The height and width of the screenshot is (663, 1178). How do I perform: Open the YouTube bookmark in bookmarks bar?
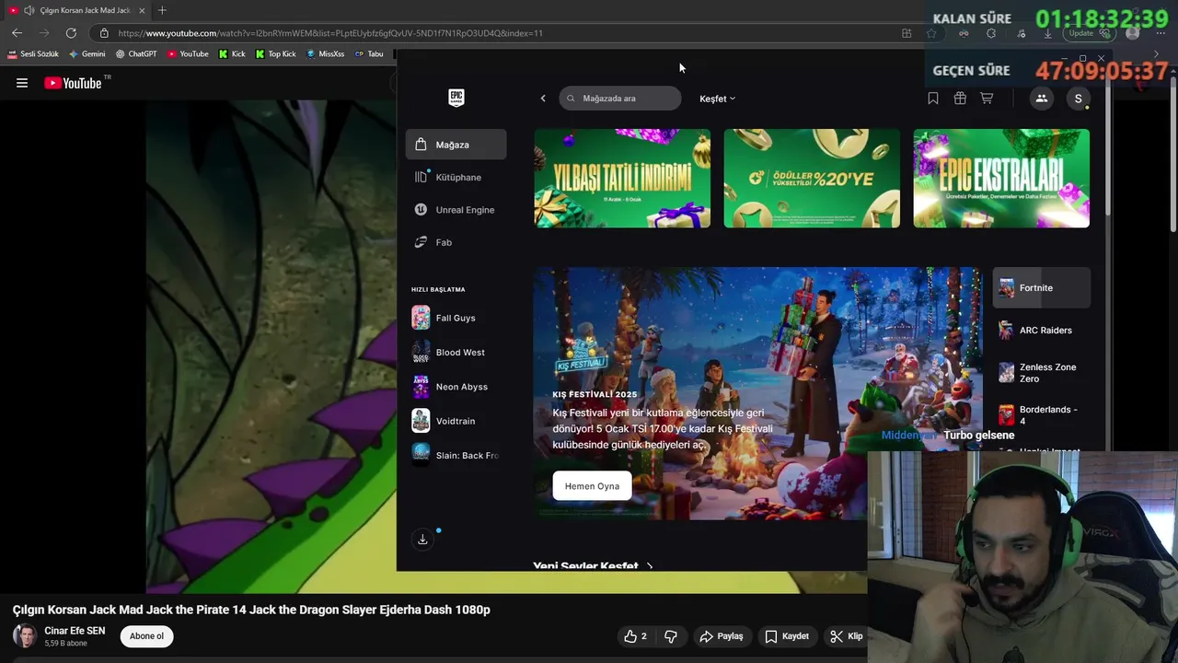pyautogui.click(x=188, y=54)
